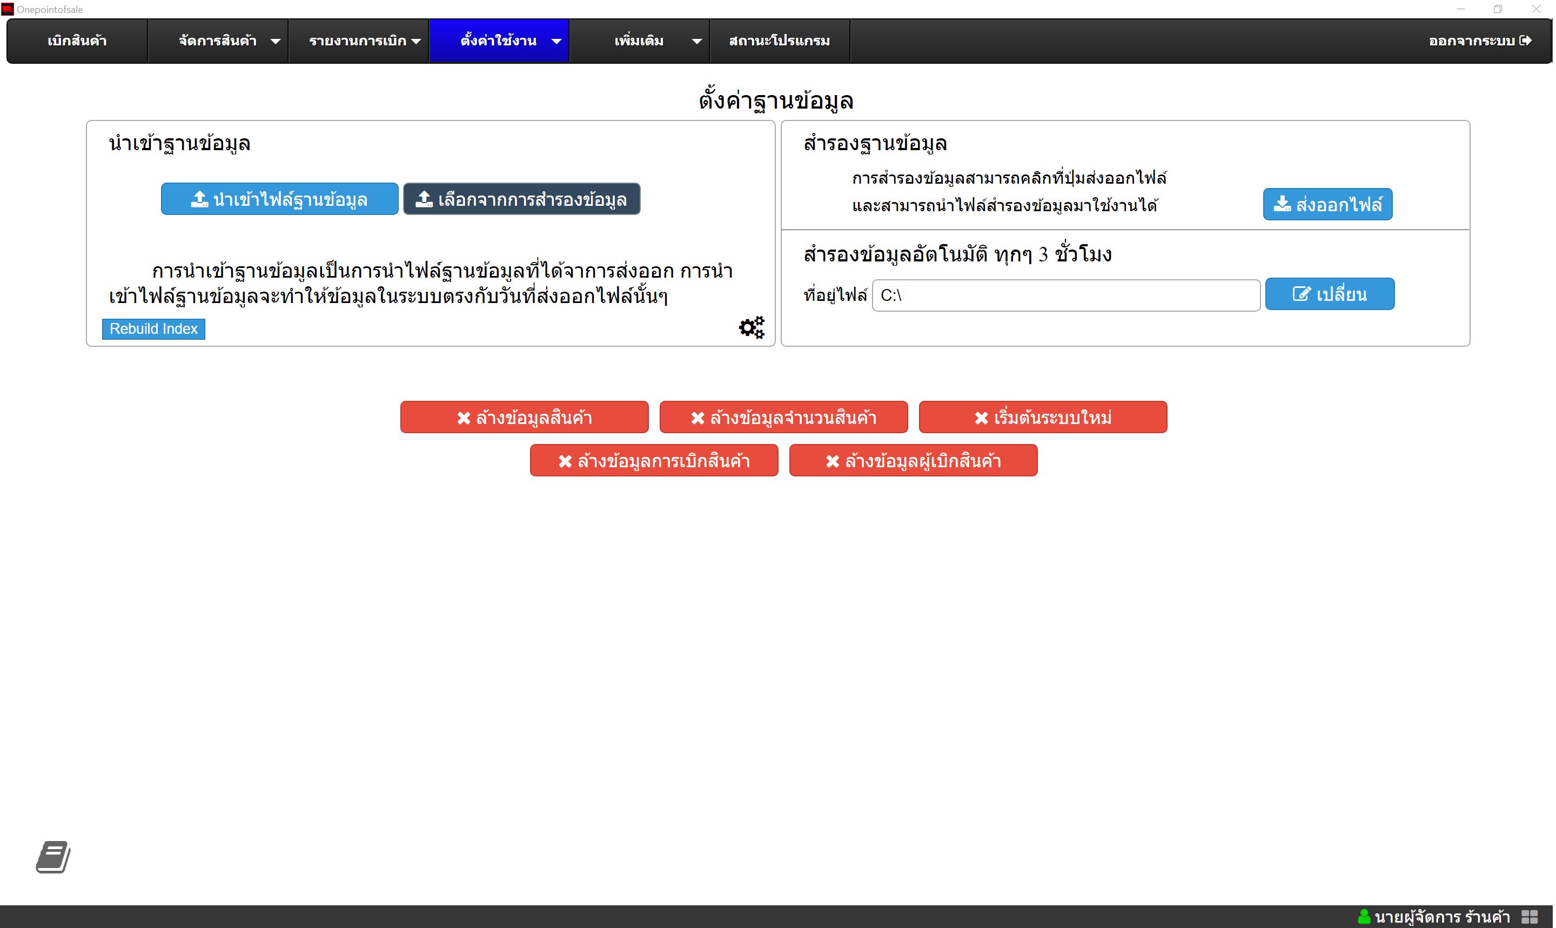Click the เริ่มต้นระบบใหม่ button
The width and height of the screenshot is (1556, 928).
point(1043,417)
